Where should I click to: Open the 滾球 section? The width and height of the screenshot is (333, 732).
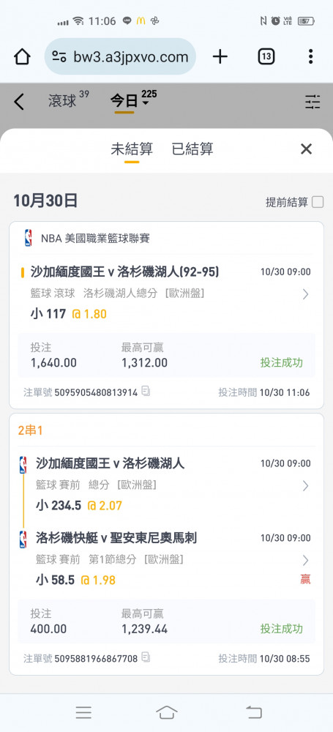click(63, 101)
